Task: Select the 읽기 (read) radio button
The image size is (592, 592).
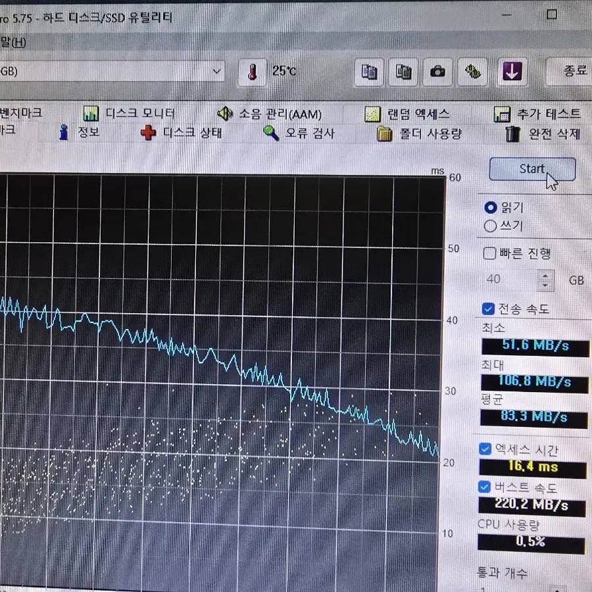Action: tap(491, 207)
